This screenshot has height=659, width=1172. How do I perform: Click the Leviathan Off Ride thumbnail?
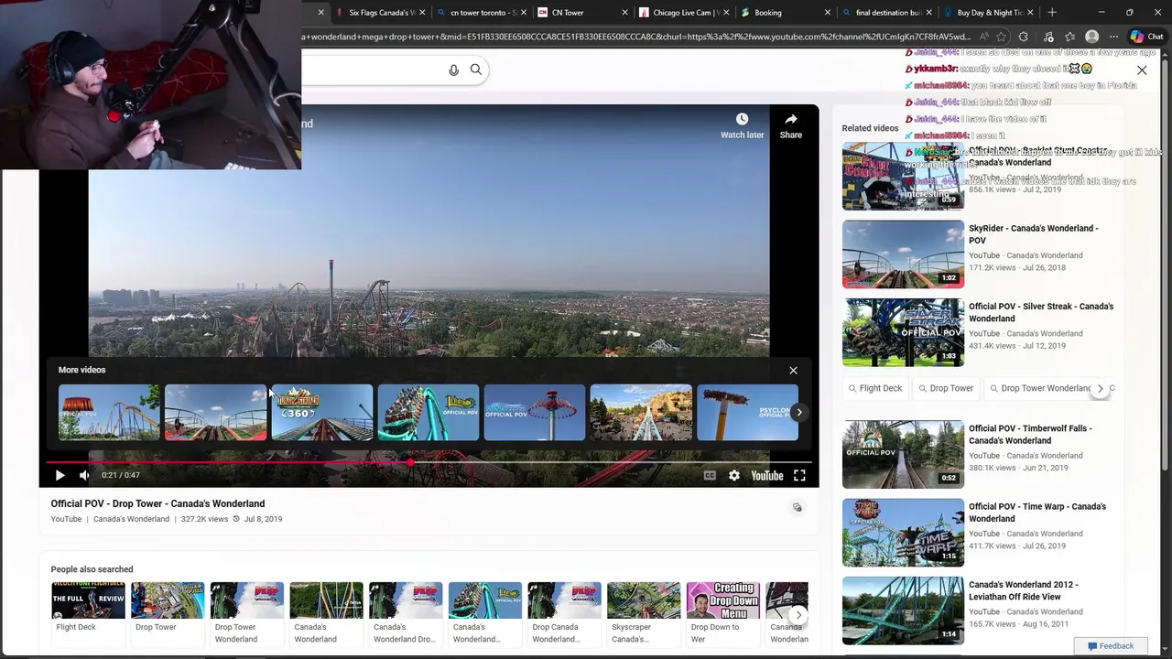click(x=903, y=610)
